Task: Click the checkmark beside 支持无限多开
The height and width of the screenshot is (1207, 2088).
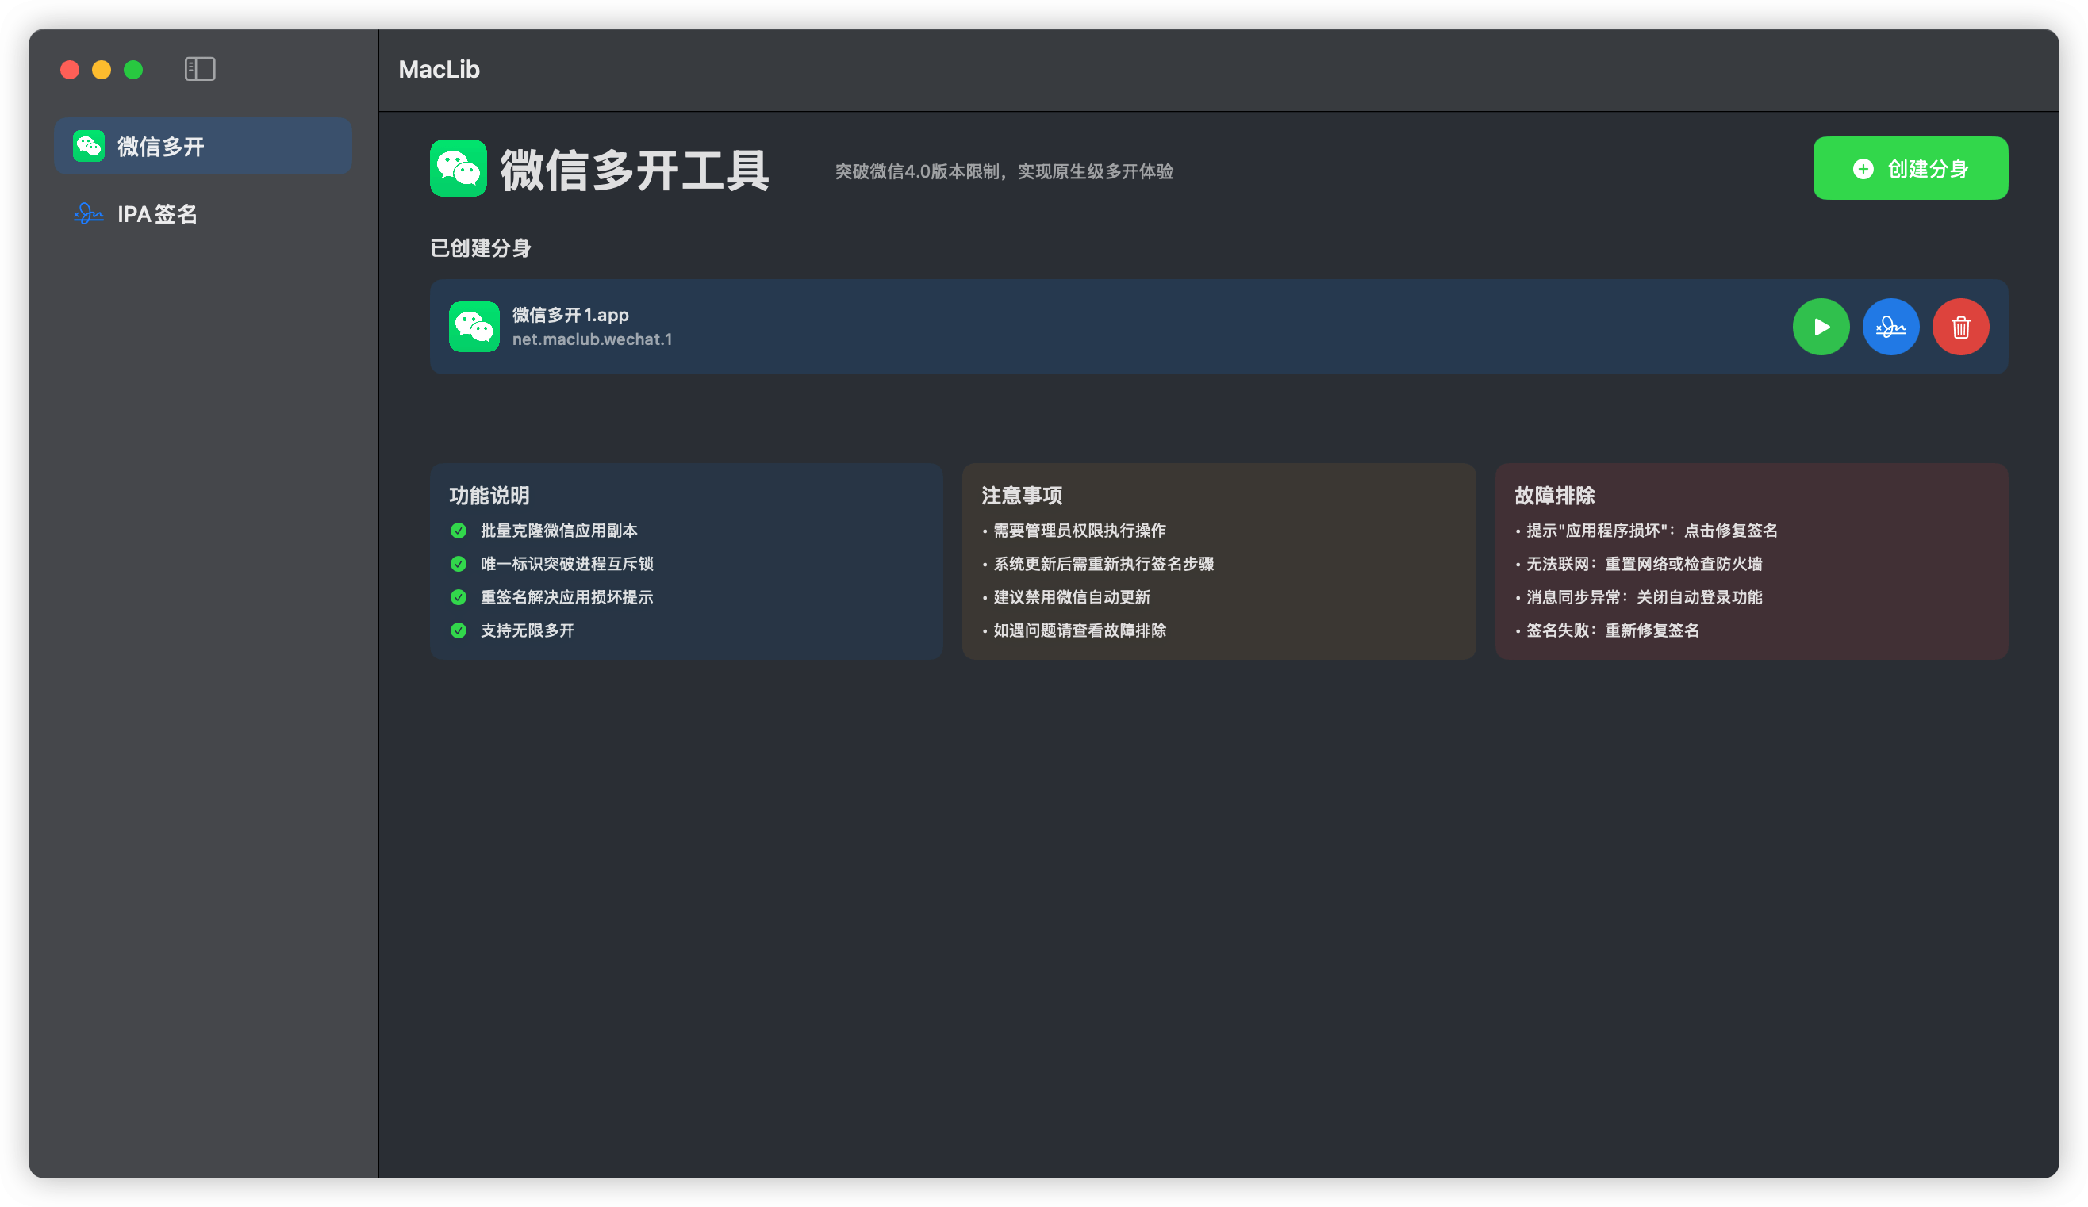Action: click(459, 630)
